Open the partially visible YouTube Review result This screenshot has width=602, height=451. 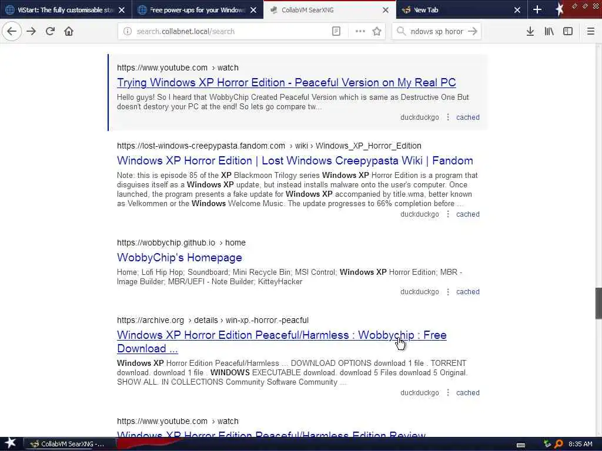coord(271,433)
